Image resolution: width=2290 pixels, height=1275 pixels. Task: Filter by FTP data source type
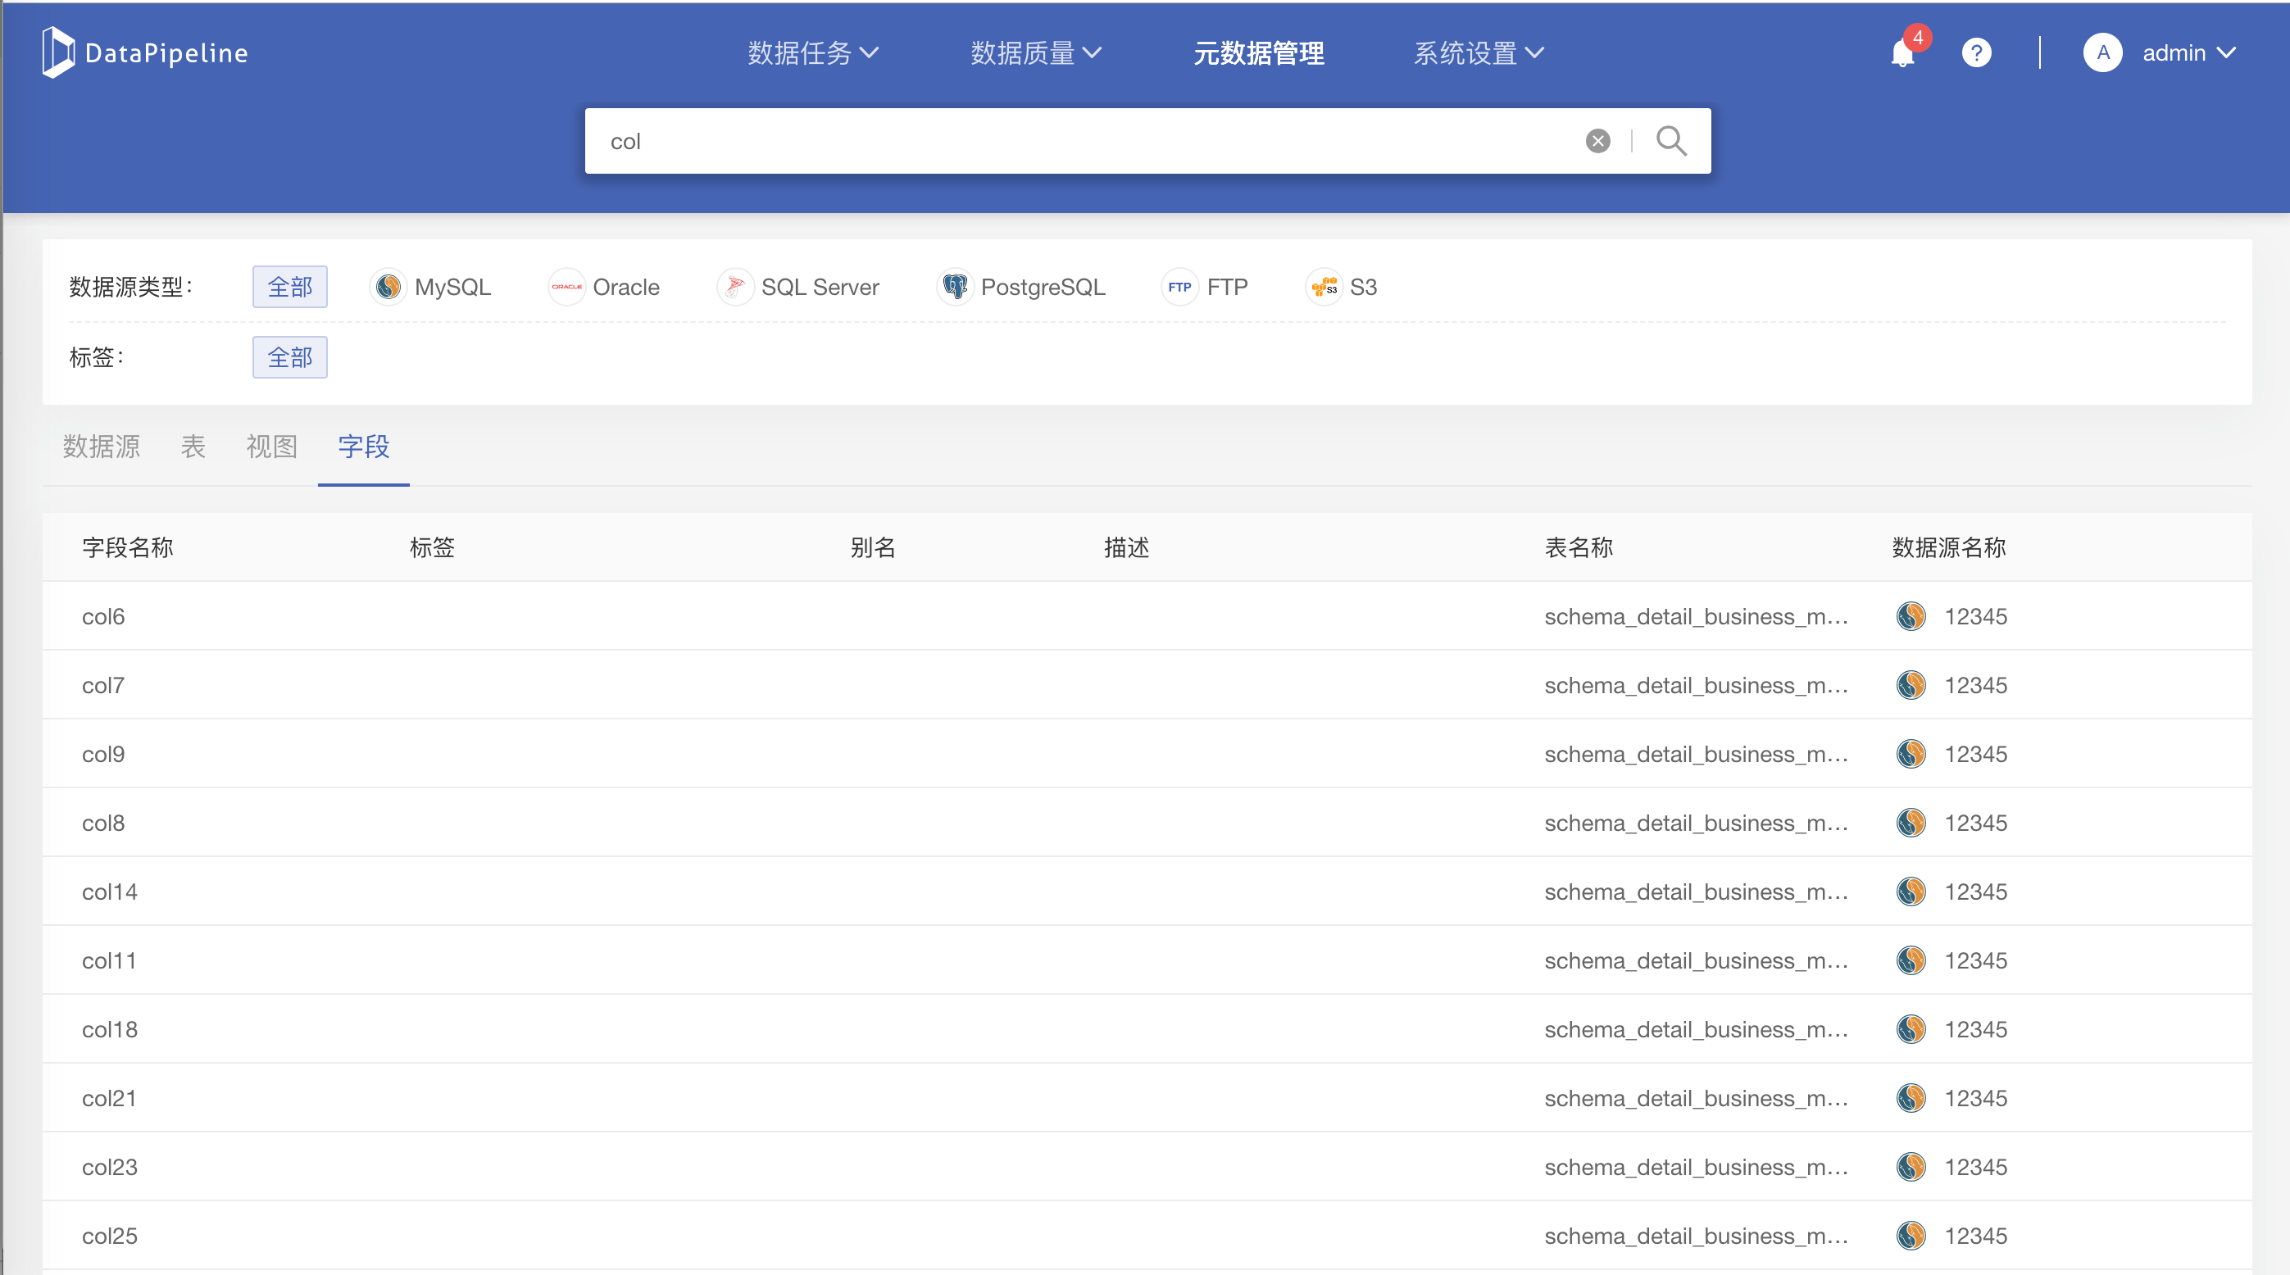(x=1206, y=287)
